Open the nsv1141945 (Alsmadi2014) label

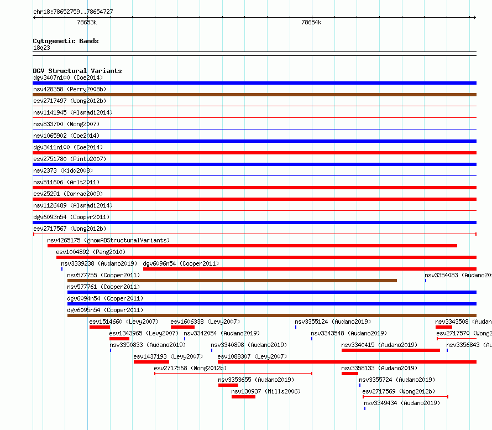(73, 112)
